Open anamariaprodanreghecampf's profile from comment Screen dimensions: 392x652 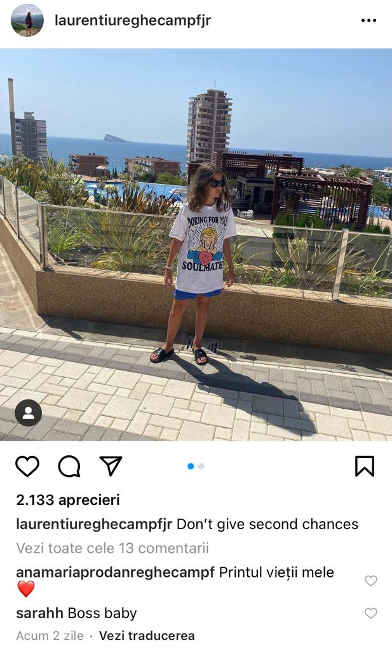[x=116, y=572]
